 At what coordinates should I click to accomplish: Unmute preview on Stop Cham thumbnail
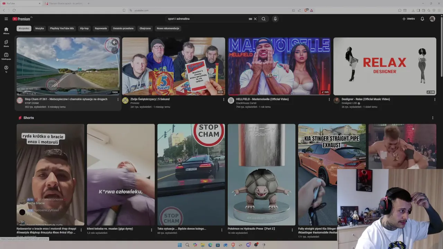tap(114, 43)
